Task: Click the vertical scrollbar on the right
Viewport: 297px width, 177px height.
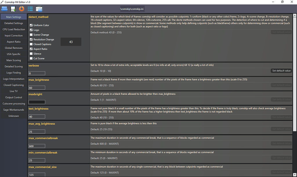Action: click(x=295, y=72)
